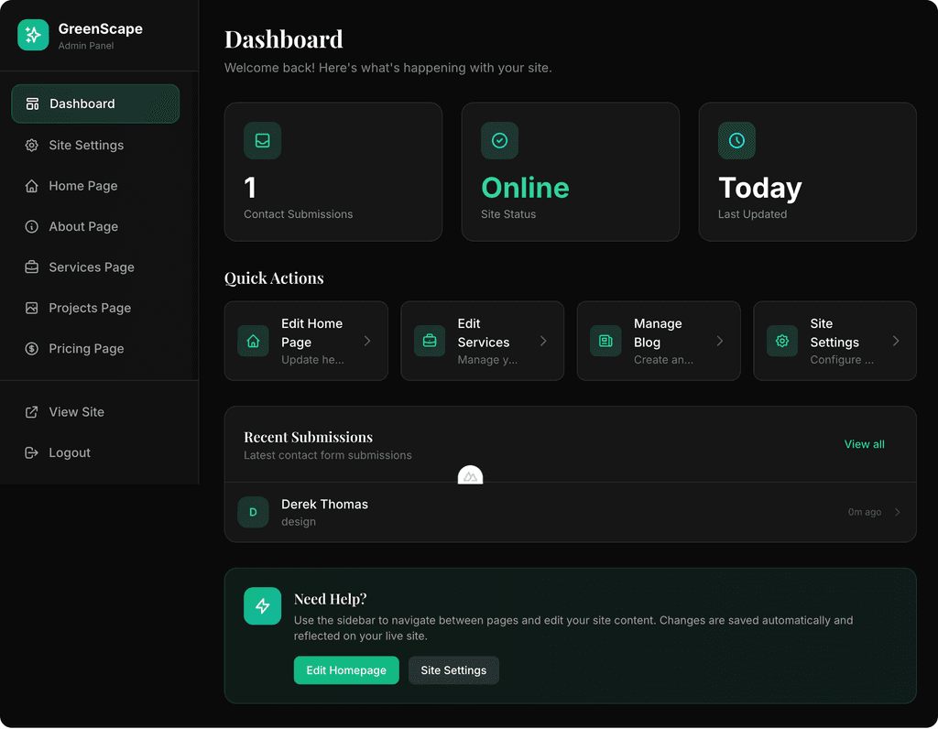Click the briefcase icon in Edit Services card
The height and width of the screenshot is (729, 938).
pos(430,341)
